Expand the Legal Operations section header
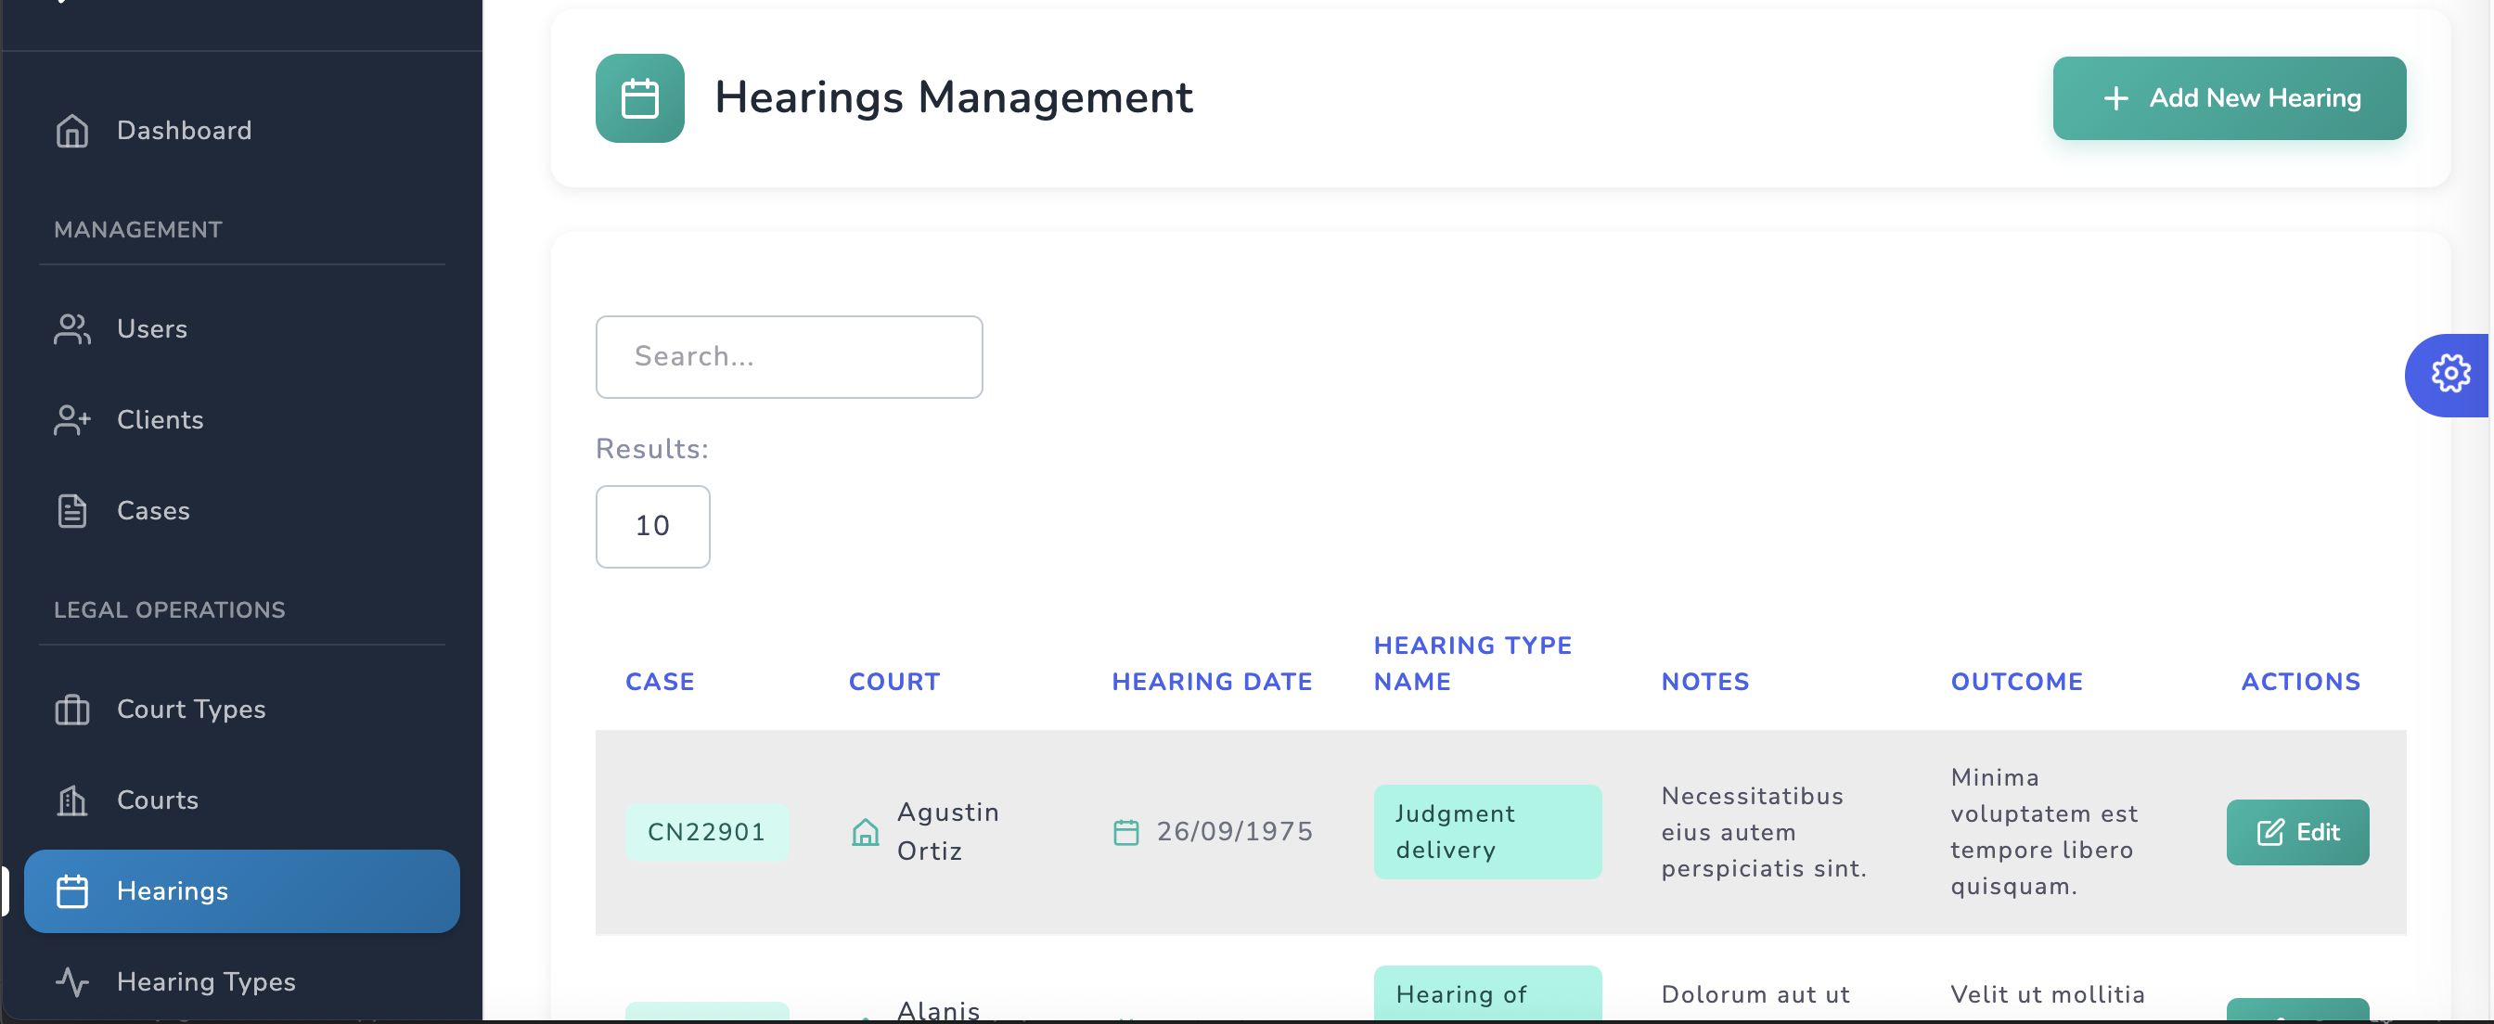The width and height of the screenshot is (2494, 1024). click(170, 609)
